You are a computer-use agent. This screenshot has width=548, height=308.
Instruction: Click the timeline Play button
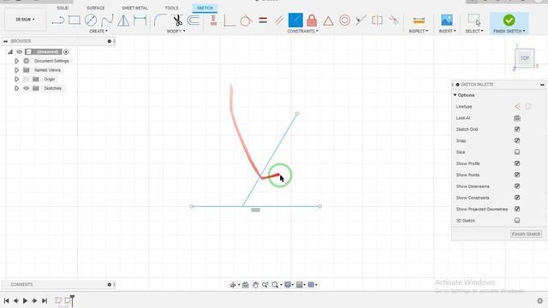[x=25, y=300]
